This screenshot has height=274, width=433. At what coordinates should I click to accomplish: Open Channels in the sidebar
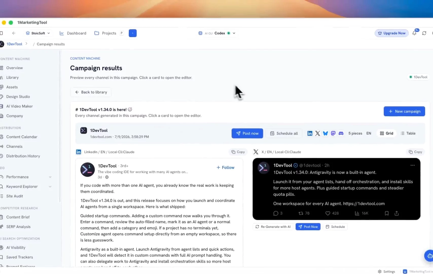(14, 147)
